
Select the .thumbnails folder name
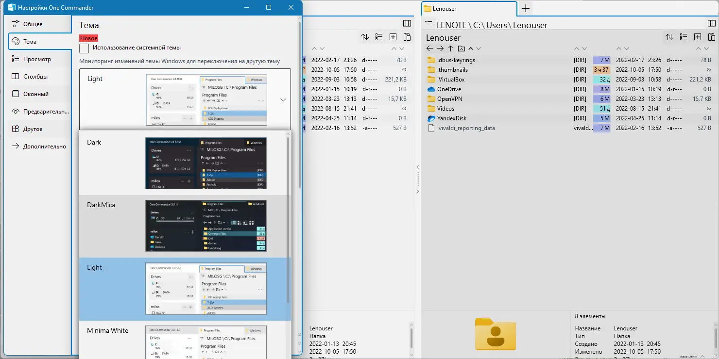pos(452,70)
